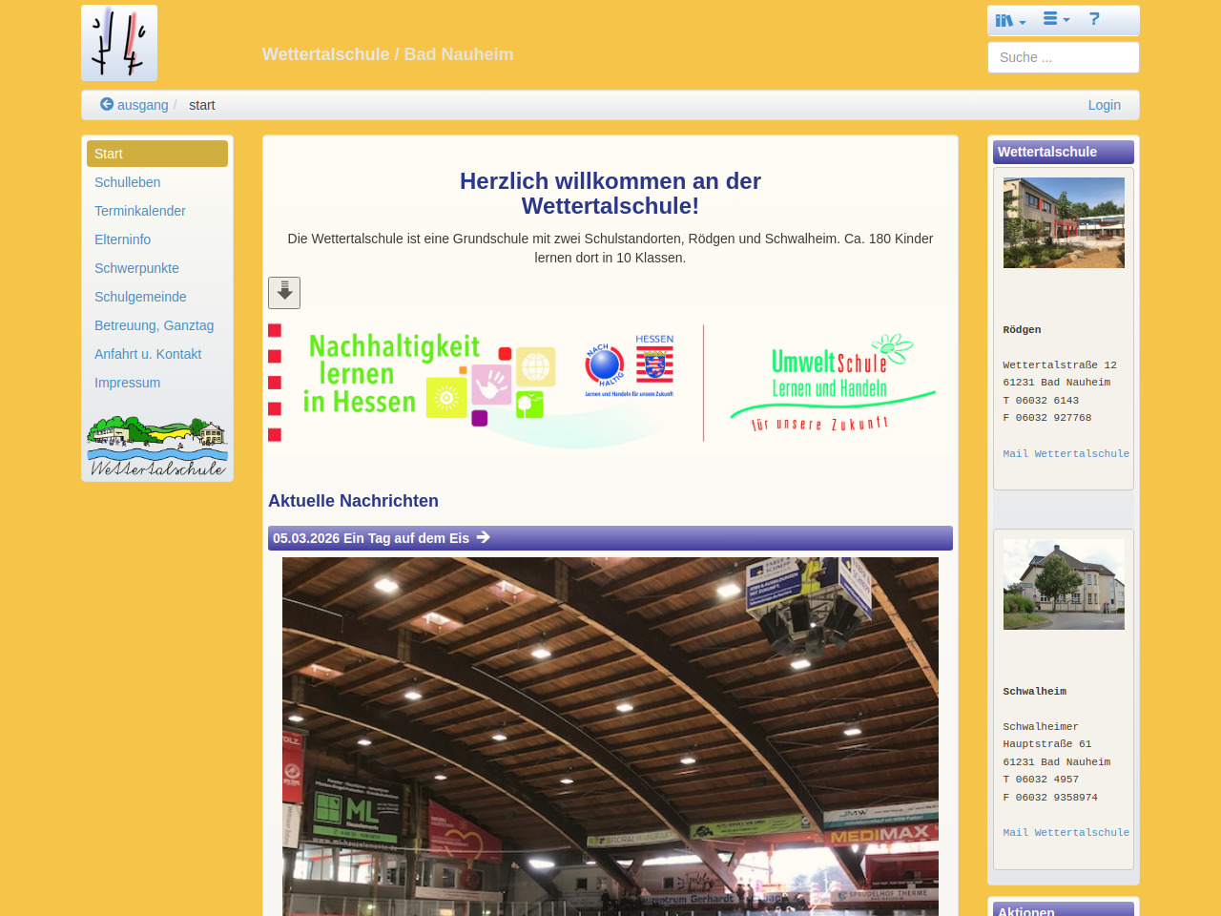Click the download arrow button below intro text
This screenshot has width=1221, height=916.
click(284, 293)
